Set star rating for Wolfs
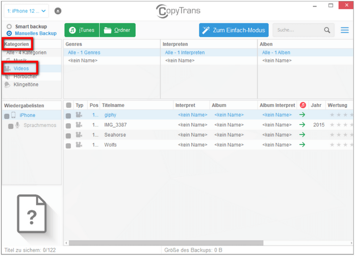 (x=341, y=145)
